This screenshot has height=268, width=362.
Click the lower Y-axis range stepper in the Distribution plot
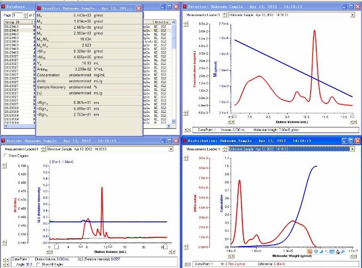[x=186, y=247]
